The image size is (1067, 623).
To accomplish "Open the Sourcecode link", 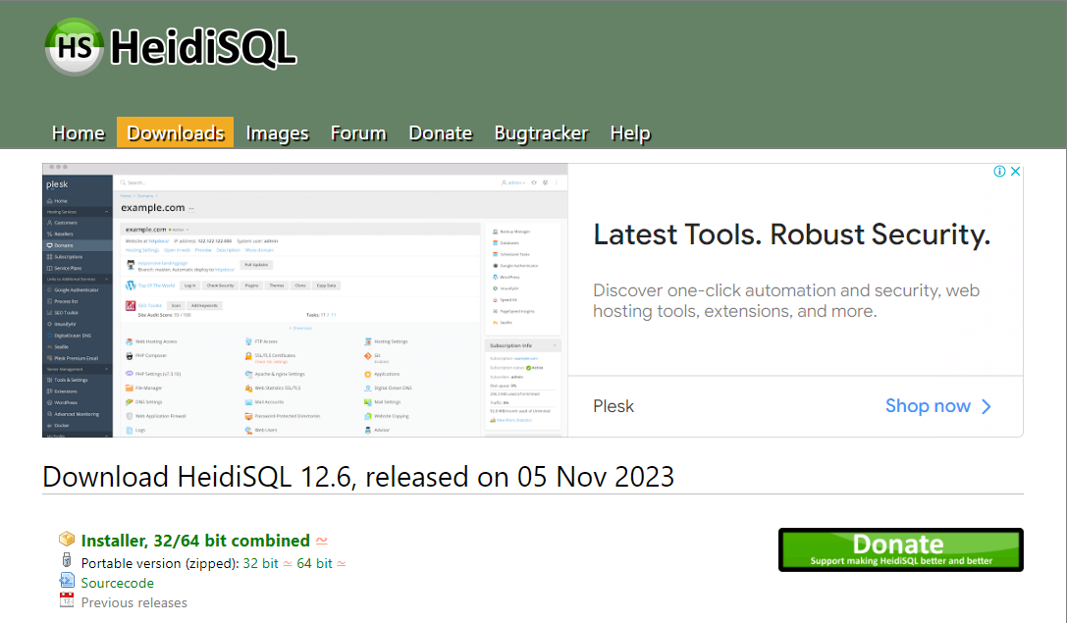I will pyautogui.click(x=117, y=584).
